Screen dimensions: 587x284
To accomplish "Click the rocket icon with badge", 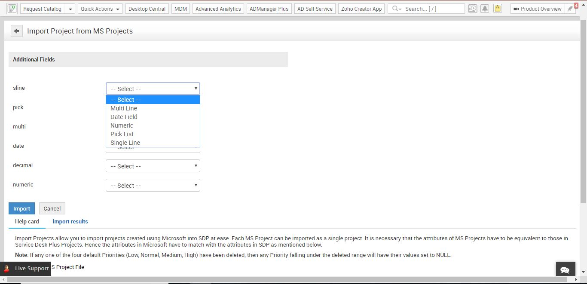I will (x=571, y=9).
